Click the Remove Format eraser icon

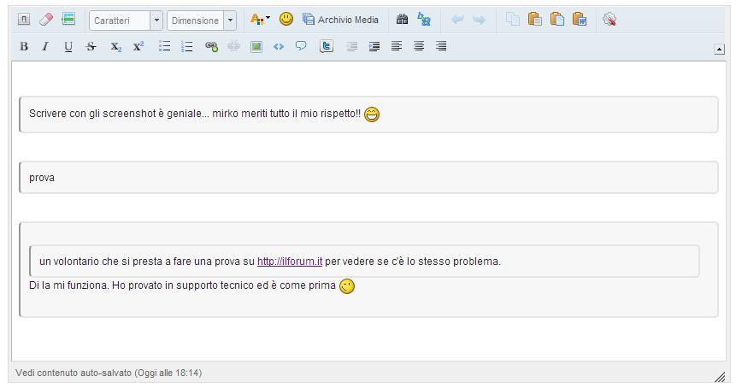point(46,20)
